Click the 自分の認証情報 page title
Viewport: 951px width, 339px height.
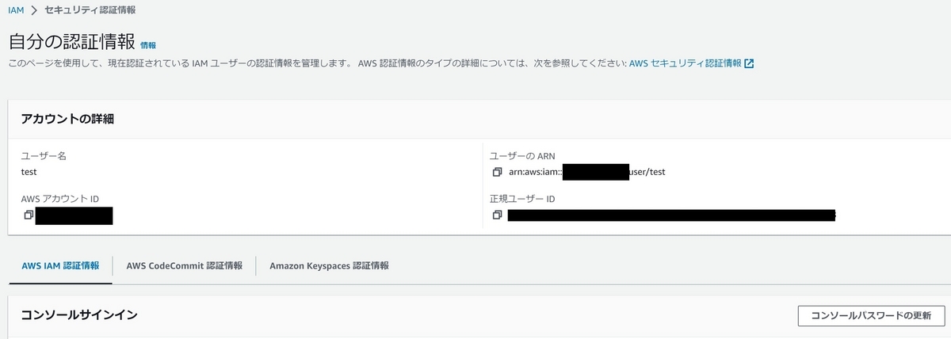pos(71,42)
